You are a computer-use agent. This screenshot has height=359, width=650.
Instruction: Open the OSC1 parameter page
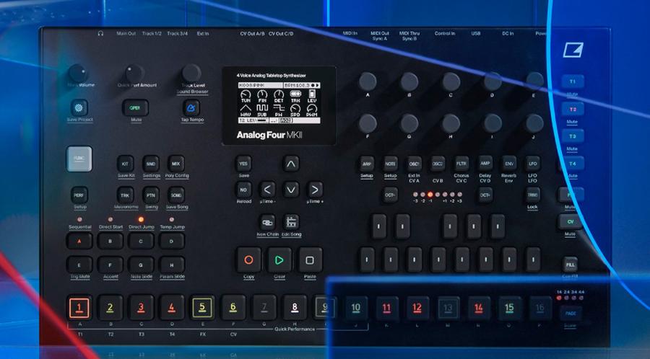click(x=415, y=164)
